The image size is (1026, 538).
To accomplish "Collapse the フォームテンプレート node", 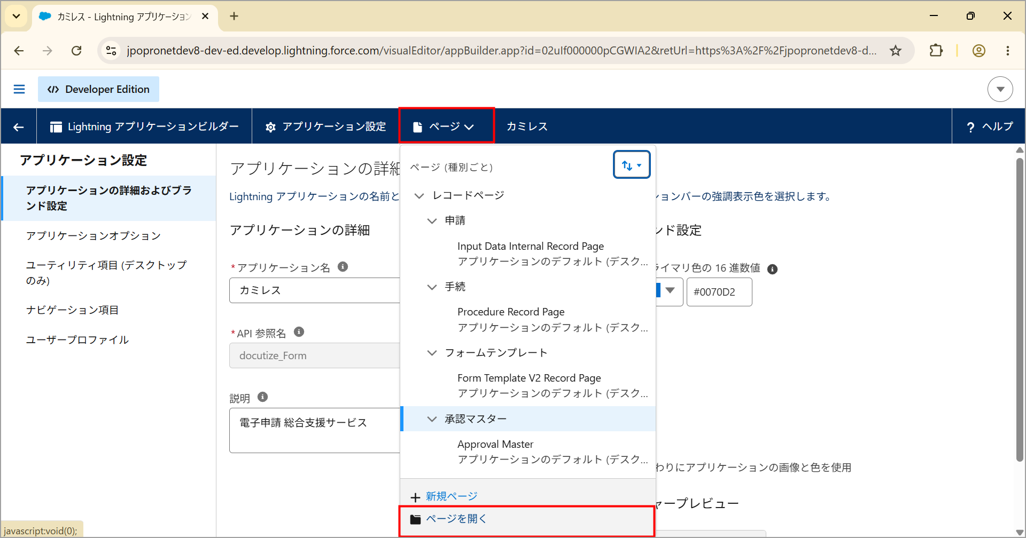I will (432, 353).
